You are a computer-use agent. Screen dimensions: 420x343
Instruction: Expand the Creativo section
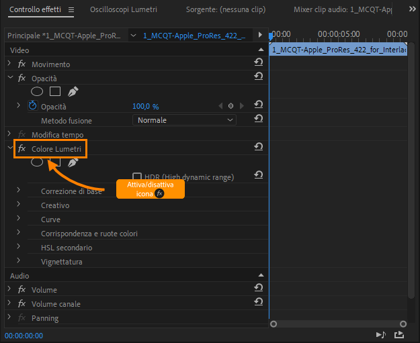(19, 204)
